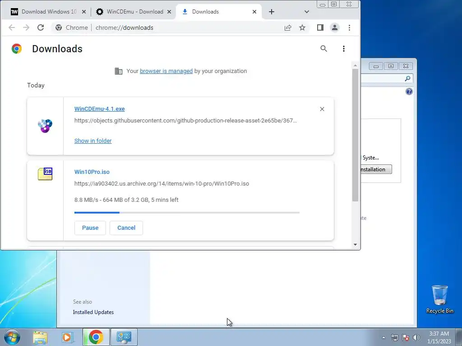This screenshot has width=462, height=346.
Task: Click the Show desktop button
Action: [x=459, y=337]
